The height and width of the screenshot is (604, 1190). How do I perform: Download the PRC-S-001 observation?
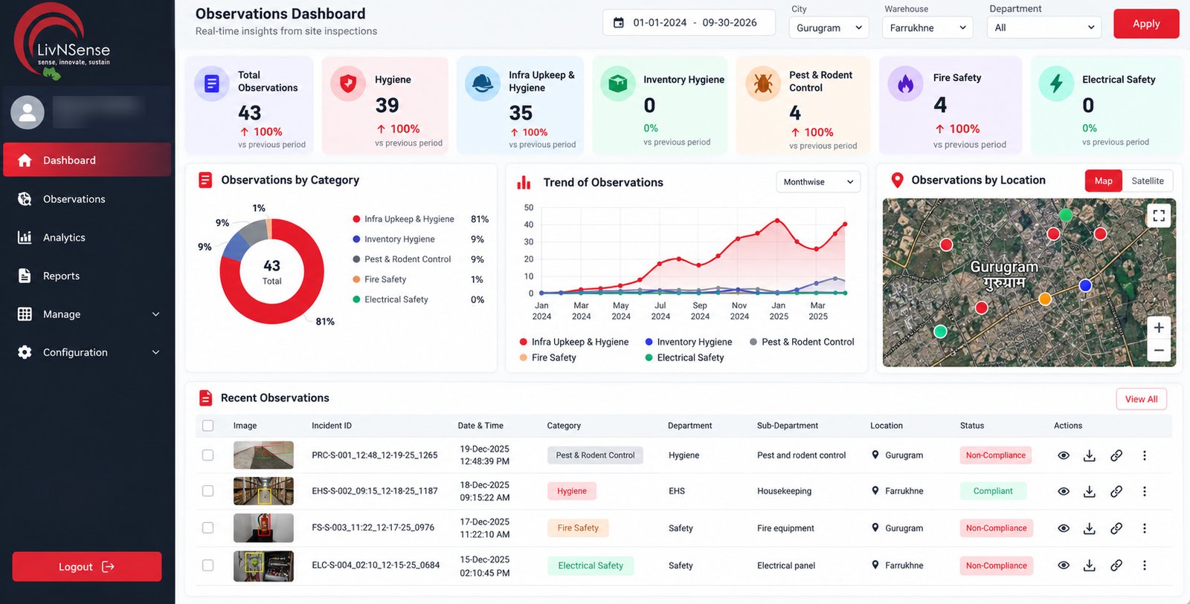1090,455
